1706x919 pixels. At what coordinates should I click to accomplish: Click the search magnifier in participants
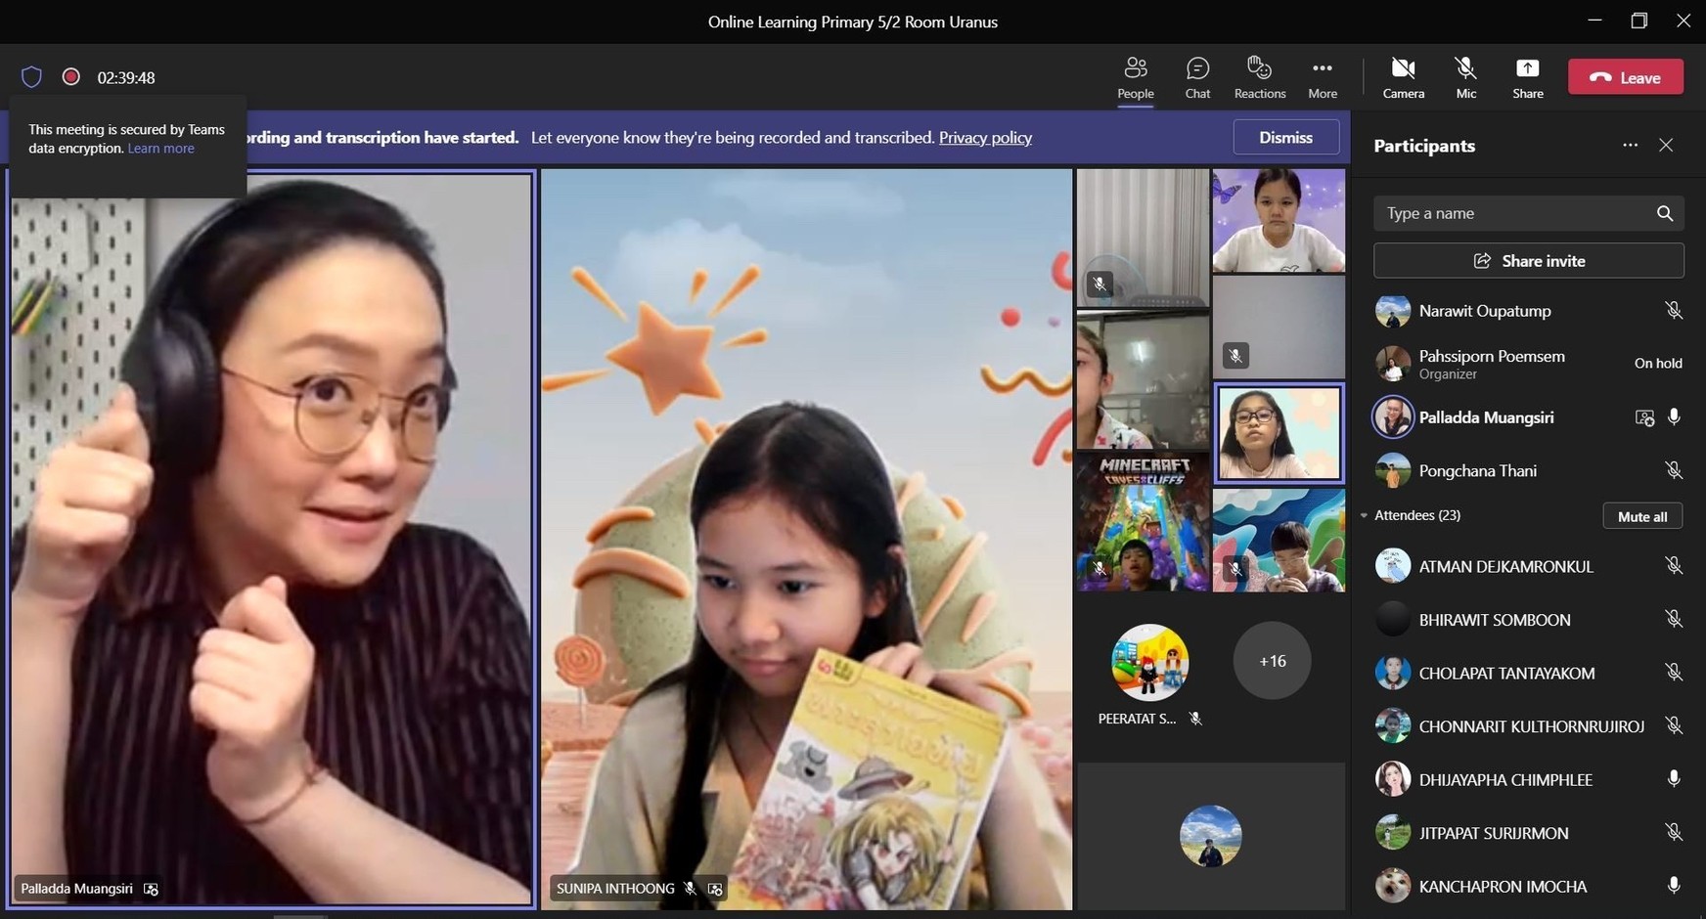tap(1664, 213)
